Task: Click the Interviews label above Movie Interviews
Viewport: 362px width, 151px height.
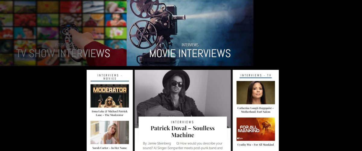Action: 190,45
